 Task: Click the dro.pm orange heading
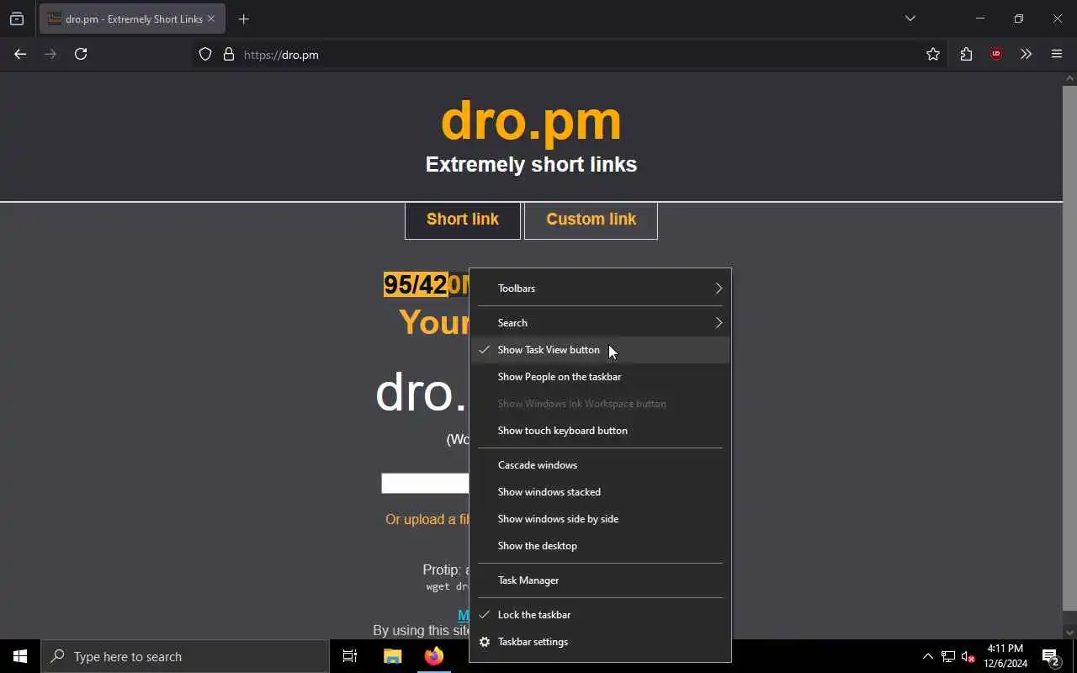(x=531, y=120)
